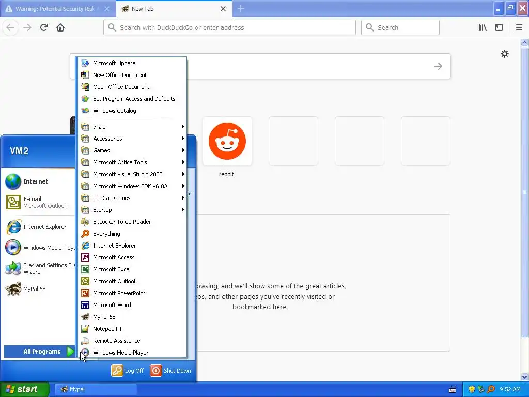The width and height of the screenshot is (529, 397).
Task: Click the BitLocker To Go Reader icon
Action: coord(85,222)
